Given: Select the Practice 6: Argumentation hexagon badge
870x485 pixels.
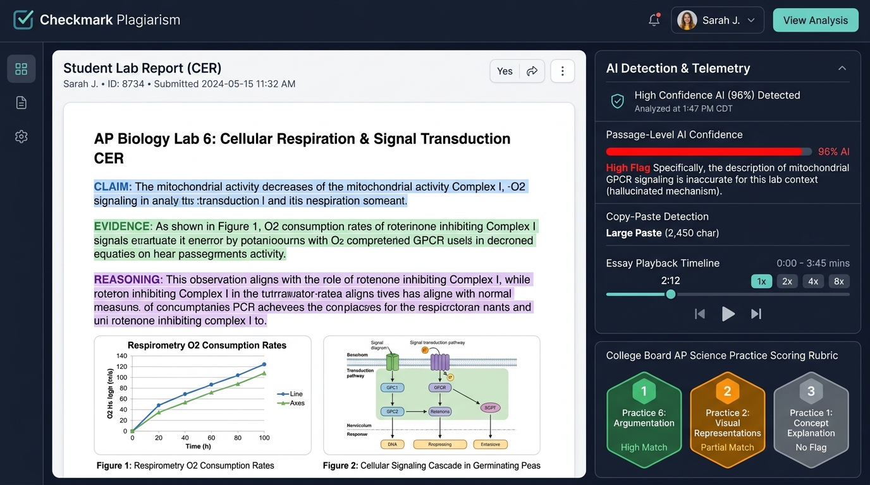Looking at the screenshot, I should click(x=644, y=420).
